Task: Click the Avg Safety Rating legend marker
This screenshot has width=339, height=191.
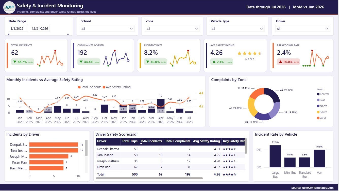Action: [x=104, y=87]
